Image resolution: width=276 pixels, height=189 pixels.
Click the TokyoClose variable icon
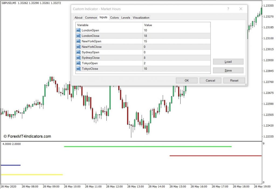78,69
